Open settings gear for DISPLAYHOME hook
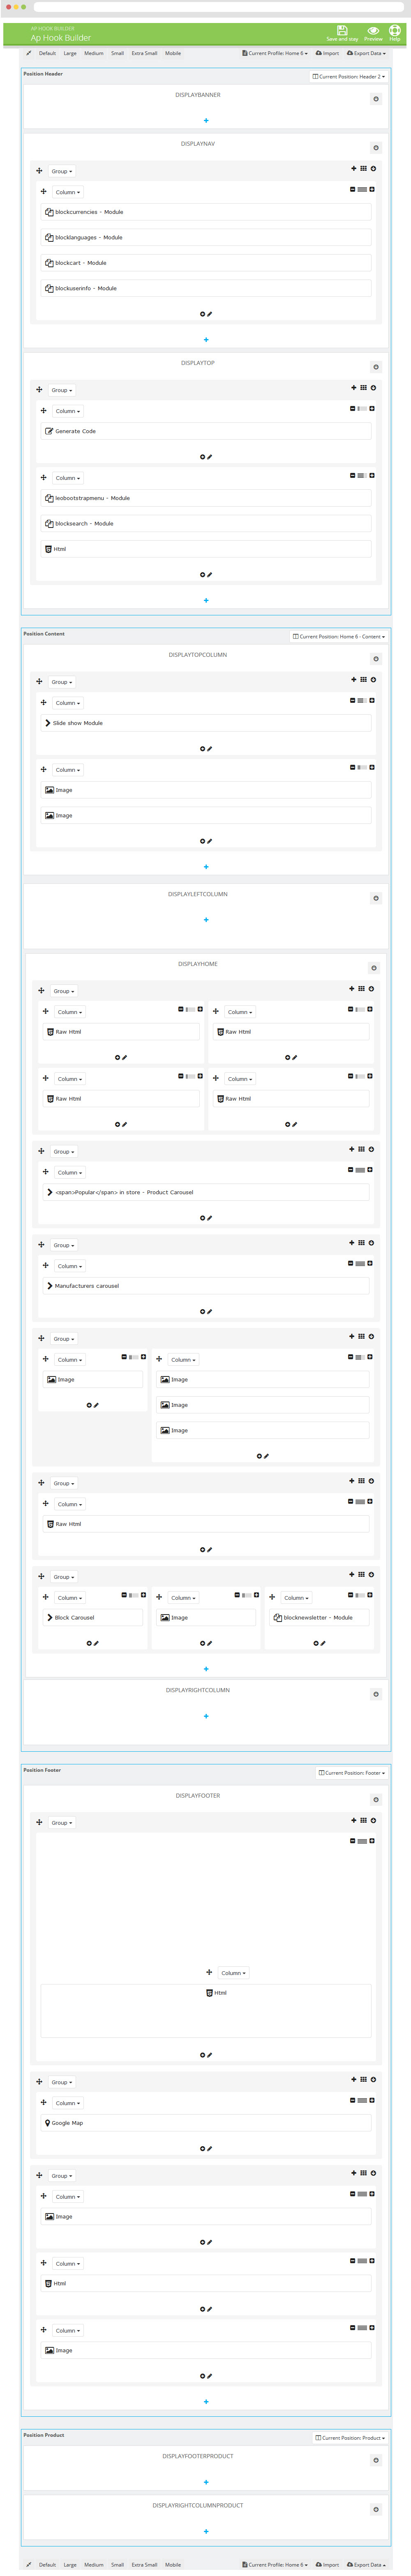 [x=374, y=968]
